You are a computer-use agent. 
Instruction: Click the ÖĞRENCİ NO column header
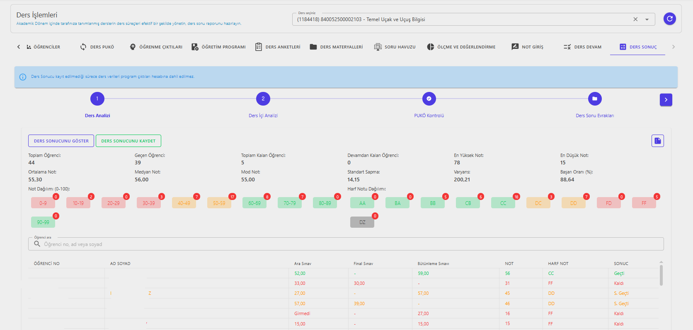click(47, 263)
